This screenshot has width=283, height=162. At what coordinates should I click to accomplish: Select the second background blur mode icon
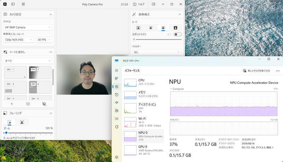[151, 28]
